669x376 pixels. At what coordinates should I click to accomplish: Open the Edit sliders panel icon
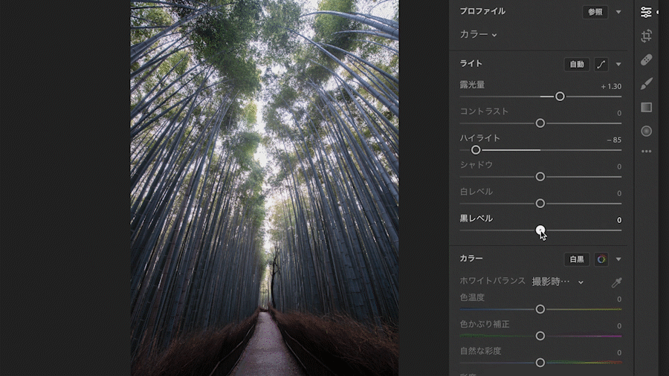pos(646,12)
